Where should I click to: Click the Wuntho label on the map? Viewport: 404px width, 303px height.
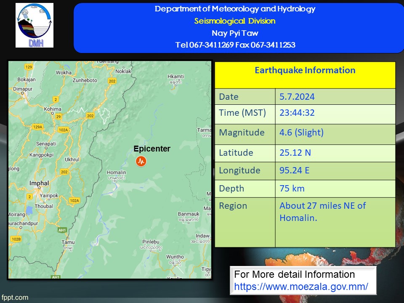click(175, 257)
